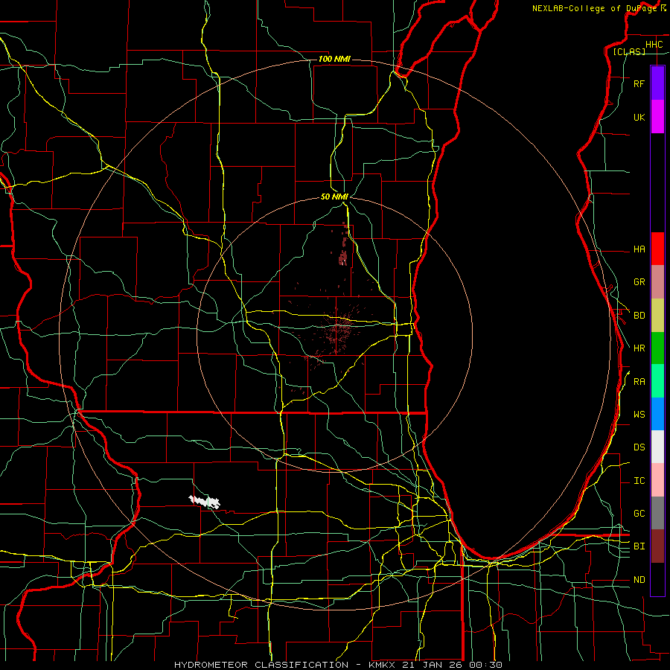Click the RF legend label
Image resolution: width=670 pixels, height=670 pixels.
pyautogui.click(x=639, y=83)
